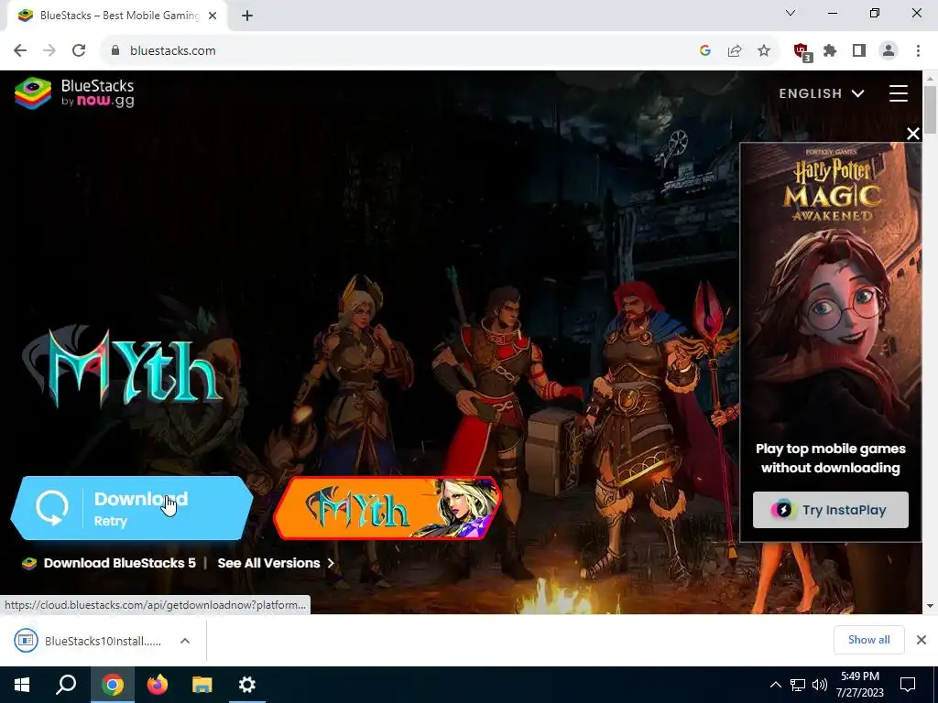Open the Extensions puzzle piece icon

[x=830, y=51]
